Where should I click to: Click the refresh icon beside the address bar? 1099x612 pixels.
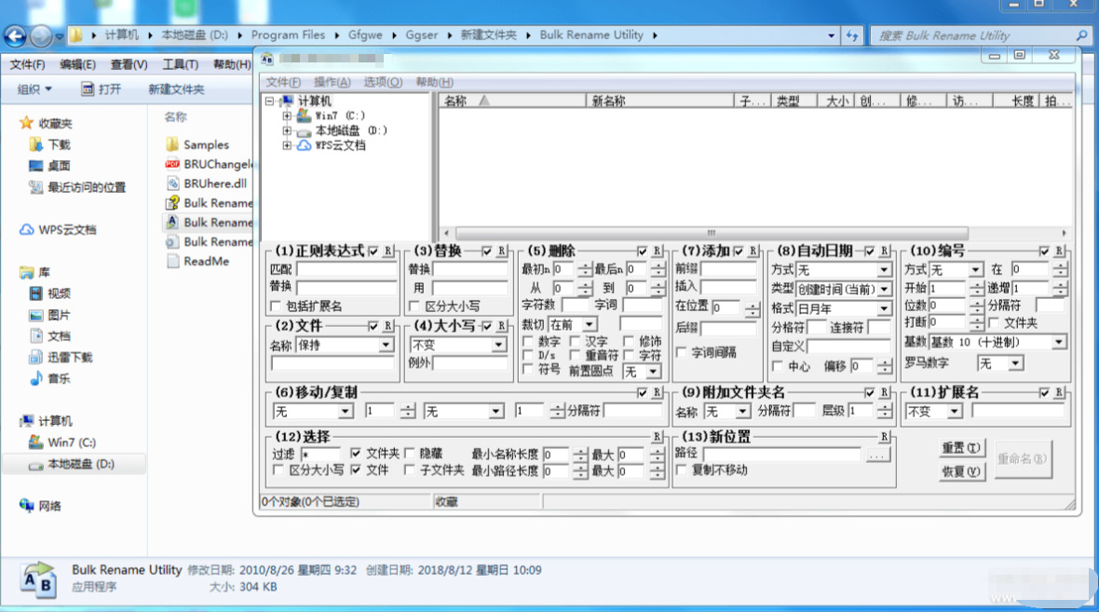tap(851, 35)
